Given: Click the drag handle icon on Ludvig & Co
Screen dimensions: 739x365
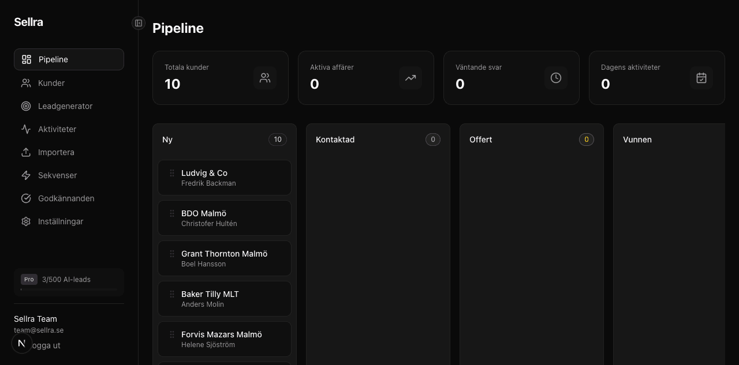Looking at the screenshot, I should tap(172, 173).
